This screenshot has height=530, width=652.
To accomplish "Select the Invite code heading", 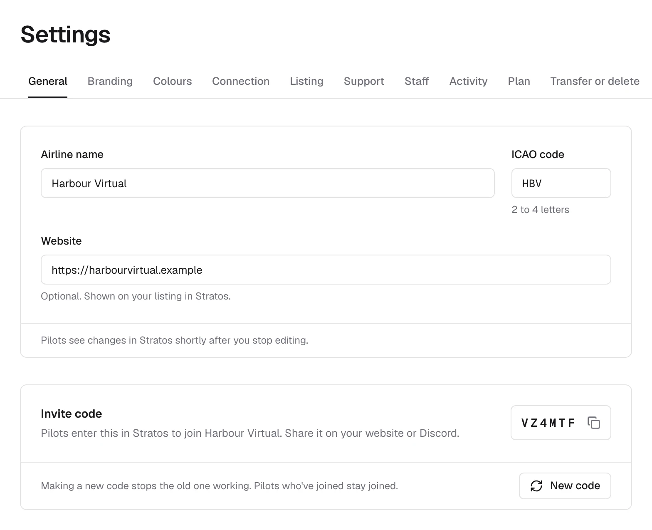I will click(x=72, y=414).
